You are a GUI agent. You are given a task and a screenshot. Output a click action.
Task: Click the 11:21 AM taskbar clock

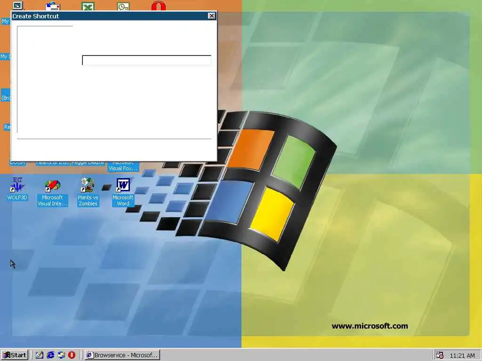[x=462, y=355]
